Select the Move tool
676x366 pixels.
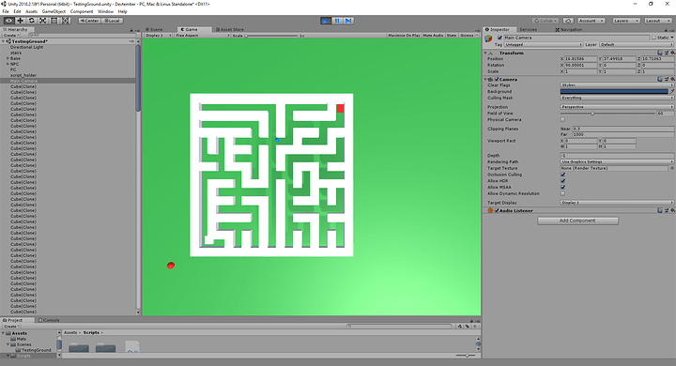click(x=20, y=21)
